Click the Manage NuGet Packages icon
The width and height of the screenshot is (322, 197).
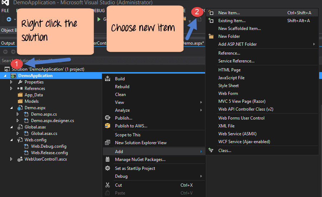point(108,160)
